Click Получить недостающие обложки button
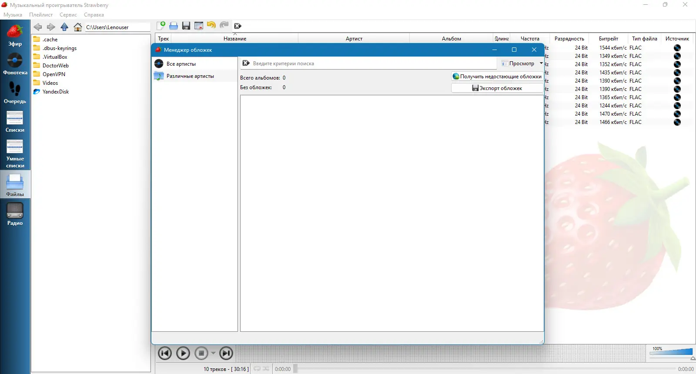The width and height of the screenshot is (696, 374). (497, 77)
